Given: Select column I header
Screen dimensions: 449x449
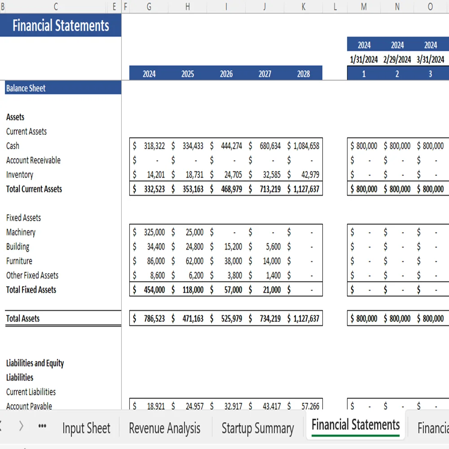Looking at the screenshot, I should point(226,7).
